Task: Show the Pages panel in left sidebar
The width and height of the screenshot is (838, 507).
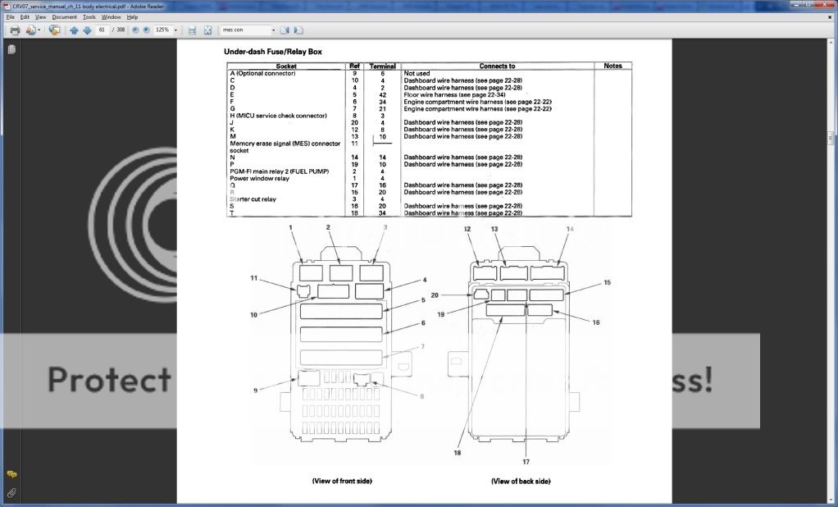Action: 11,50
